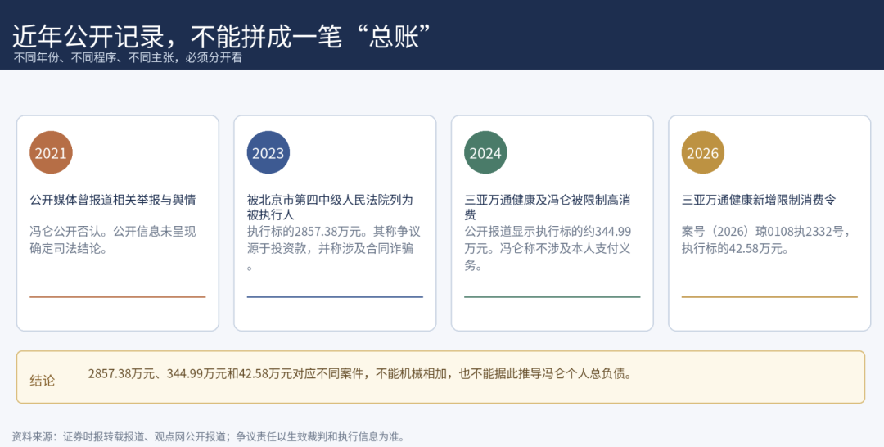Click the main title 近年公开记录
This screenshot has height=447, width=884.
88,37
